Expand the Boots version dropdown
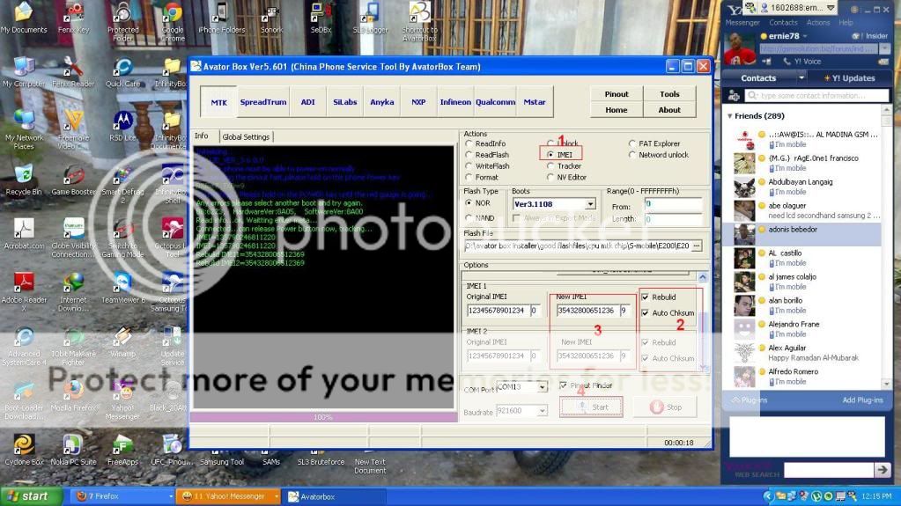The width and height of the screenshot is (901, 506). pos(590,204)
